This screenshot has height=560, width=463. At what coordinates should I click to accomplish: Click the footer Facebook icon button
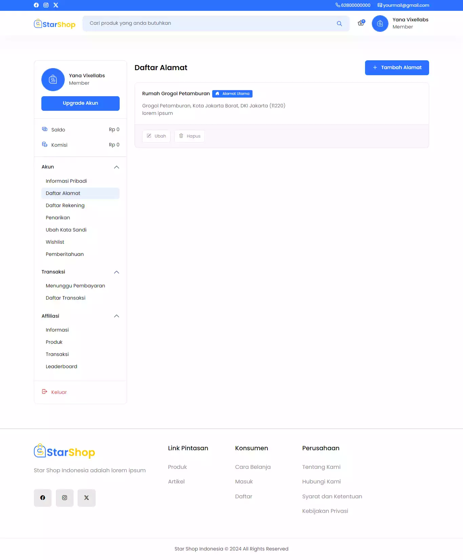(x=43, y=498)
